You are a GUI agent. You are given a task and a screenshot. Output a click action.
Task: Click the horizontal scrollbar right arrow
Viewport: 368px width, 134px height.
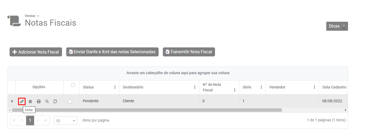(345, 110)
